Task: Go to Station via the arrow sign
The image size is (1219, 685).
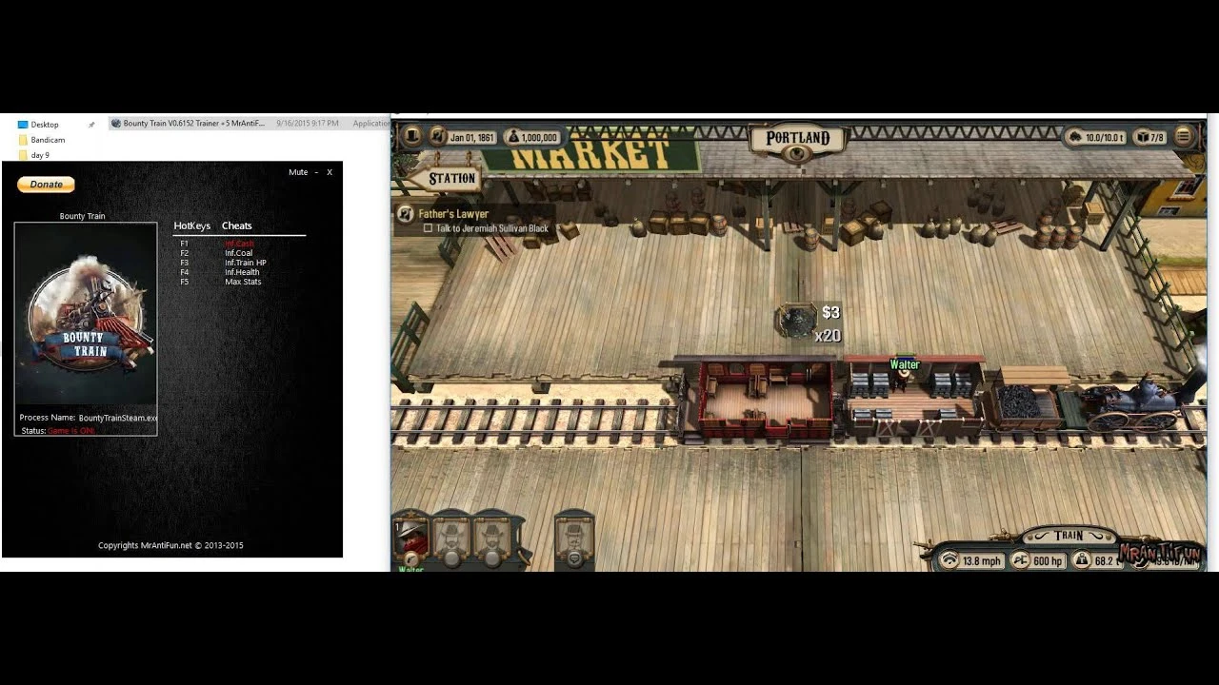Action: click(444, 178)
